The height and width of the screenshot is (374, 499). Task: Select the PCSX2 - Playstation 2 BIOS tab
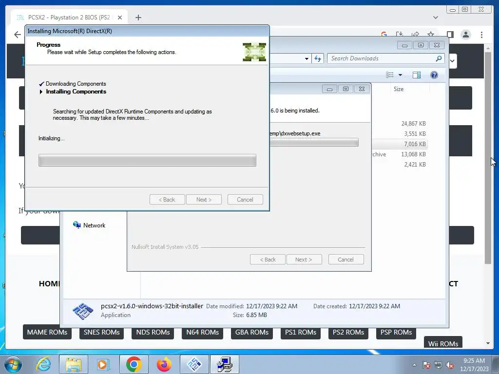pos(69,18)
